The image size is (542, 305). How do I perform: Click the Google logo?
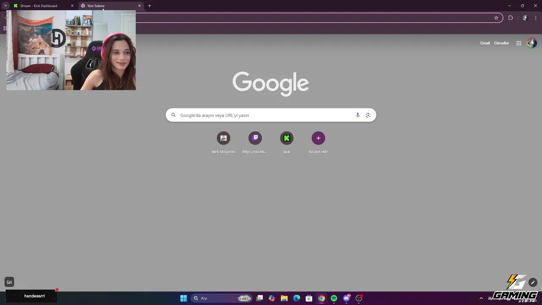(x=271, y=84)
